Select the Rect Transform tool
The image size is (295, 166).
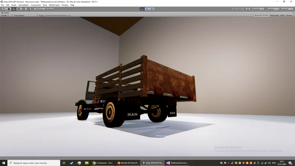[24, 9]
